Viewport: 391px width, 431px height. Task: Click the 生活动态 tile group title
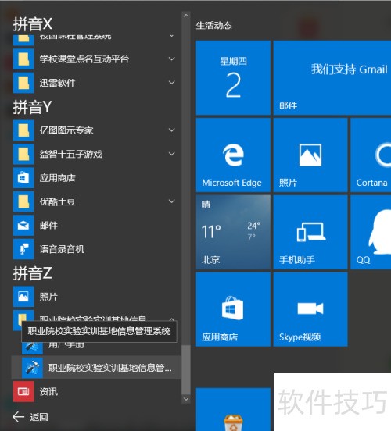[x=213, y=25]
